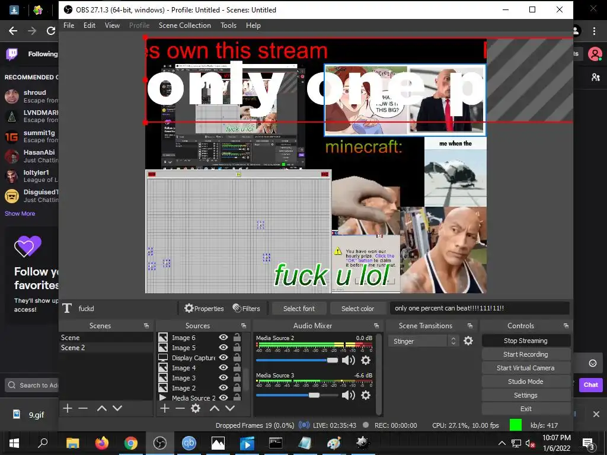This screenshot has height=455, width=607.
Task: Open the View menu
Action: (x=112, y=25)
